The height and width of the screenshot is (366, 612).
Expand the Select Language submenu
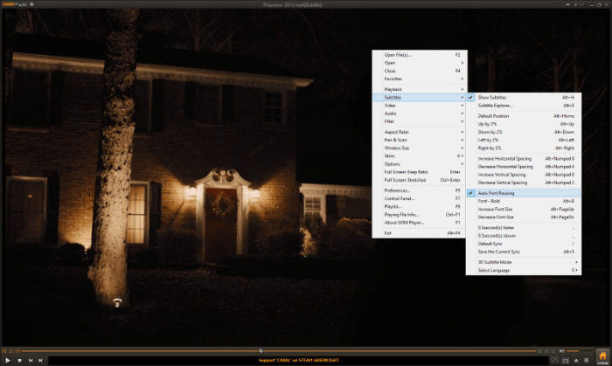pyautogui.click(x=494, y=270)
